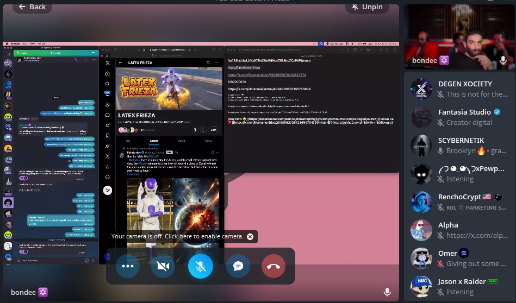Open Explore search in the X sidebar
516x303 pixels.
coord(108,84)
